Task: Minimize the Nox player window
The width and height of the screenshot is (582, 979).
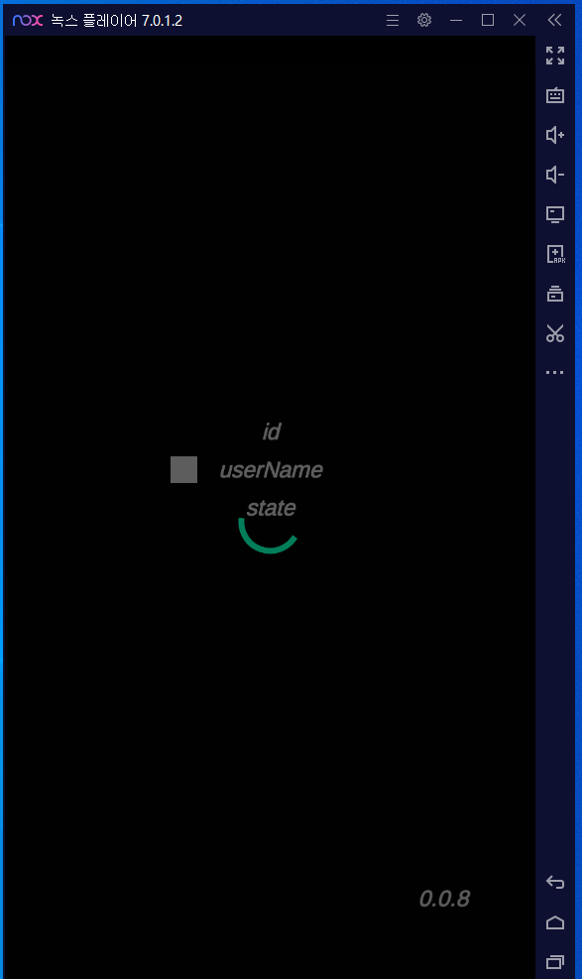Action: click(x=456, y=20)
